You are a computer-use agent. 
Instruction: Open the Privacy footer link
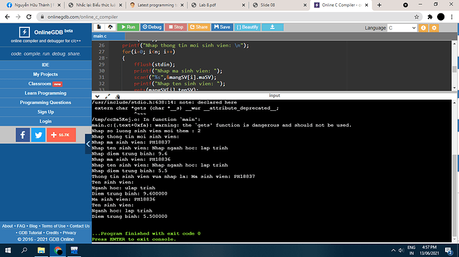pyautogui.click(x=69, y=232)
